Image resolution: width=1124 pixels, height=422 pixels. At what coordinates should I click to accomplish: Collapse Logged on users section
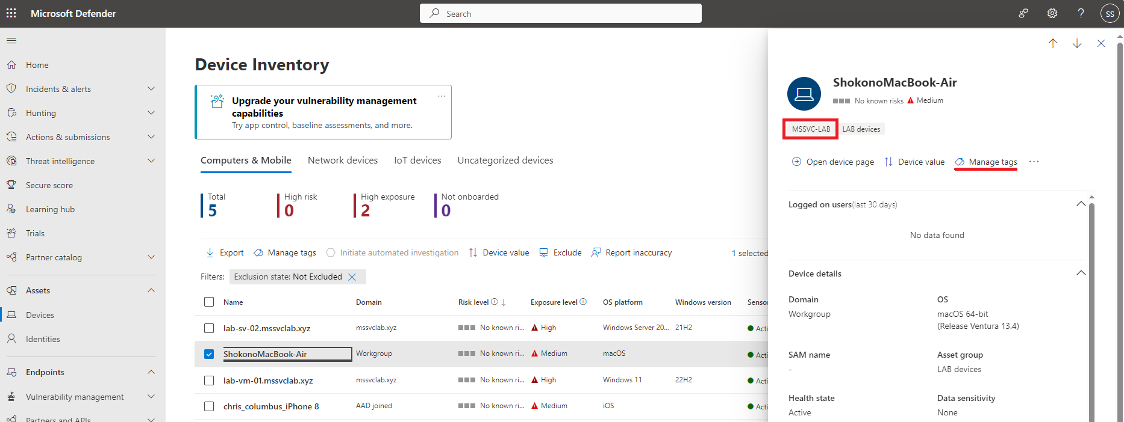(x=1081, y=204)
